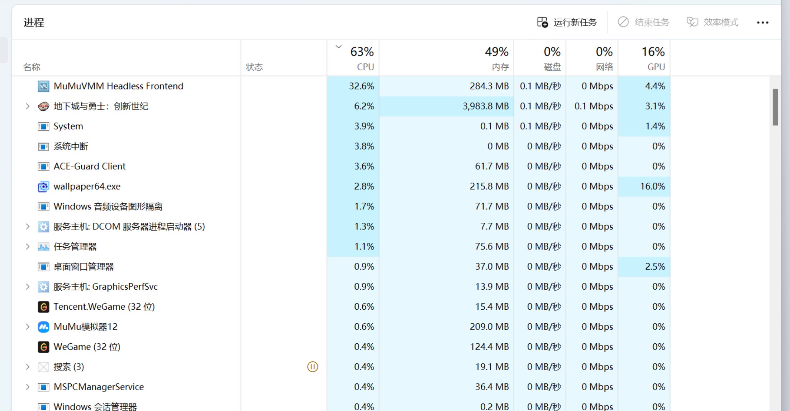
Task: Sort by the 网络 0% column header
Action: pos(592,58)
